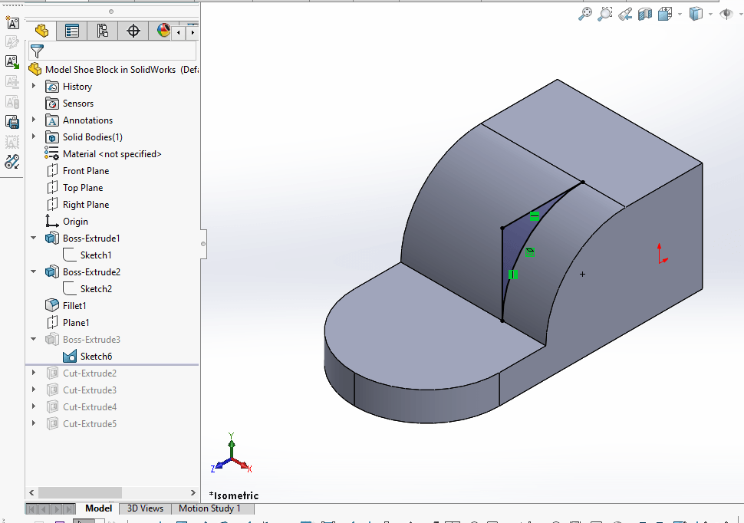744x523 pixels.
Task: Select the Zoom to Area tool
Action: 605,14
